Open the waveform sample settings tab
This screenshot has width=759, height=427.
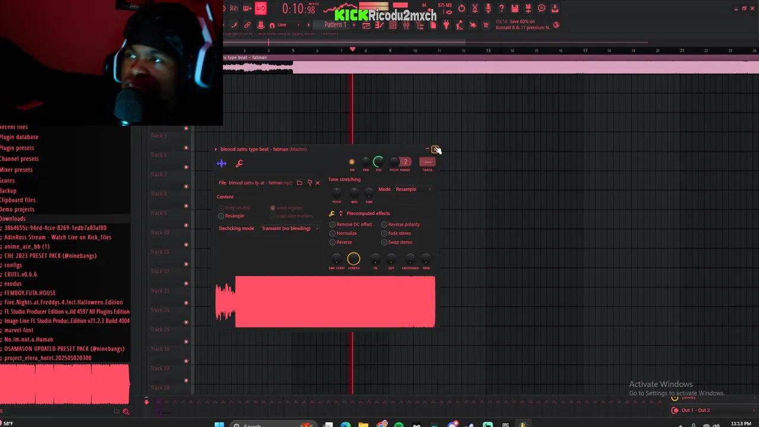coord(222,163)
